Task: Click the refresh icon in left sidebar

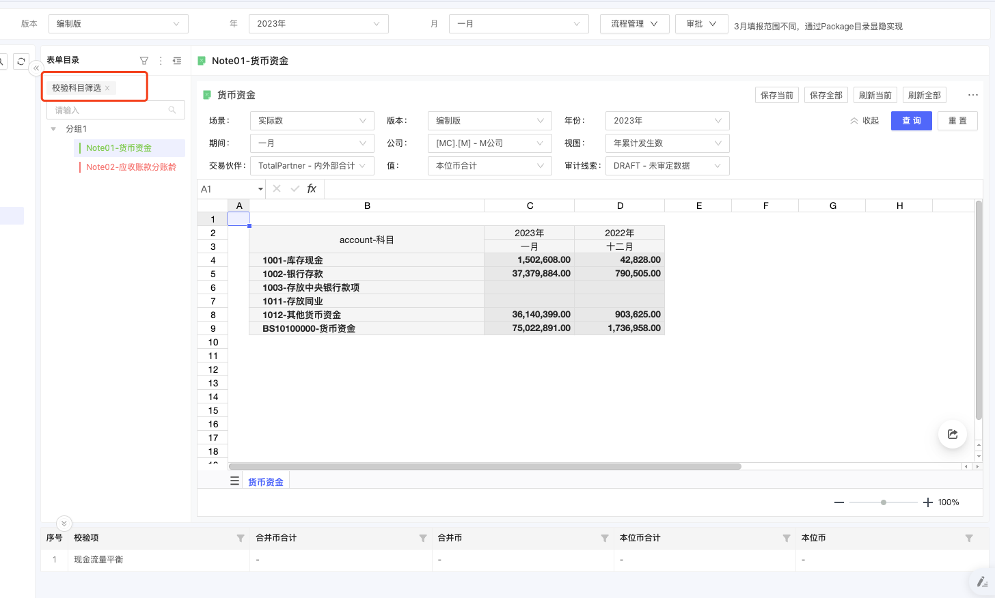Action: (x=21, y=61)
